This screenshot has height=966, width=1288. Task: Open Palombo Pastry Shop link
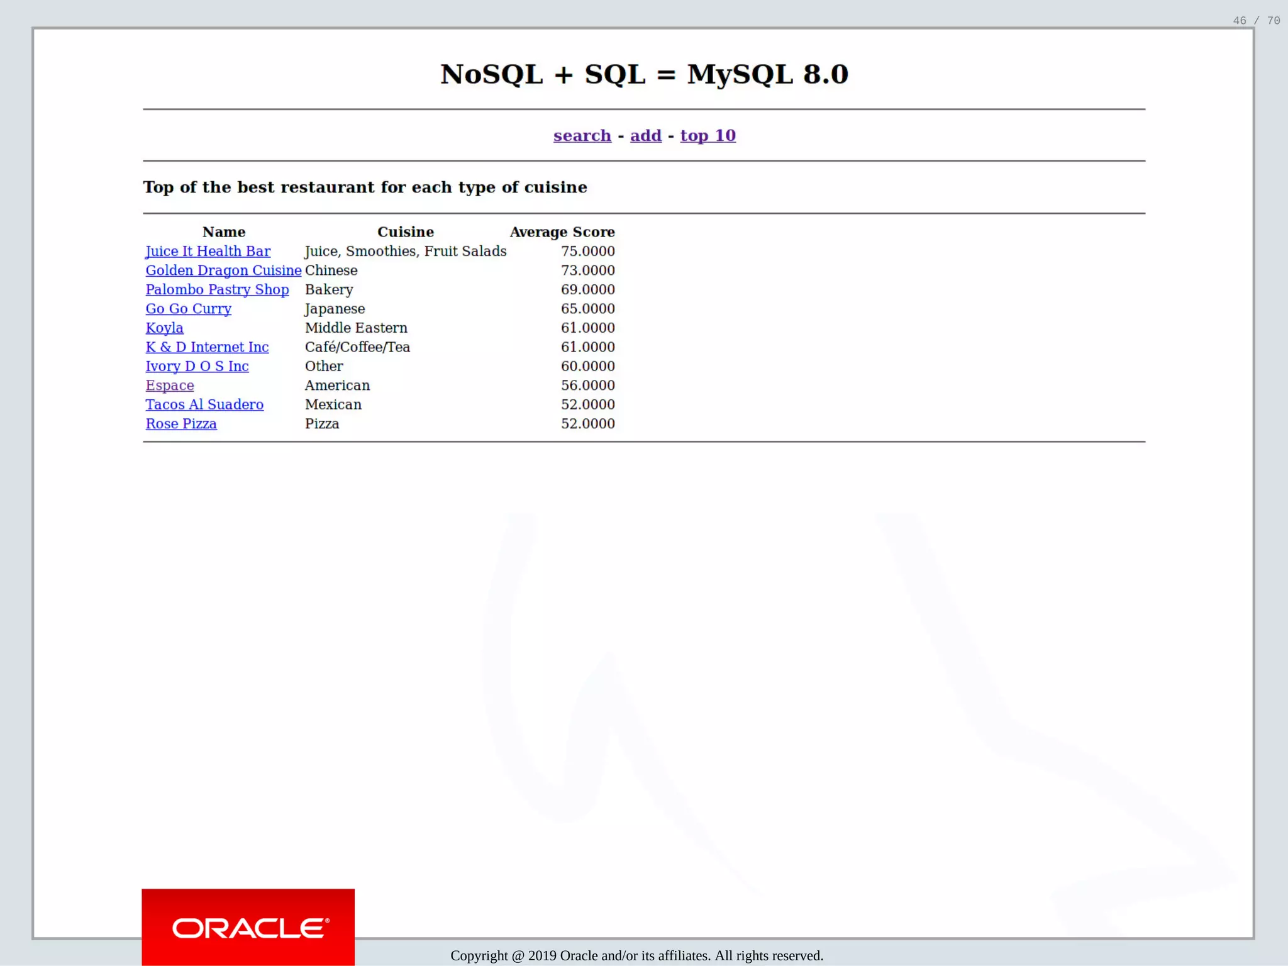click(217, 289)
